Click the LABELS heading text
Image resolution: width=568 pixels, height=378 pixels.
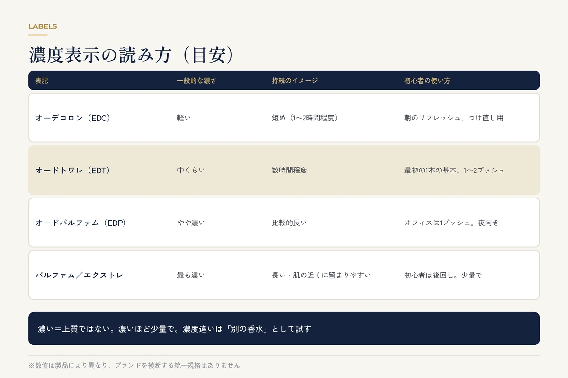pyautogui.click(x=43, y=26)
